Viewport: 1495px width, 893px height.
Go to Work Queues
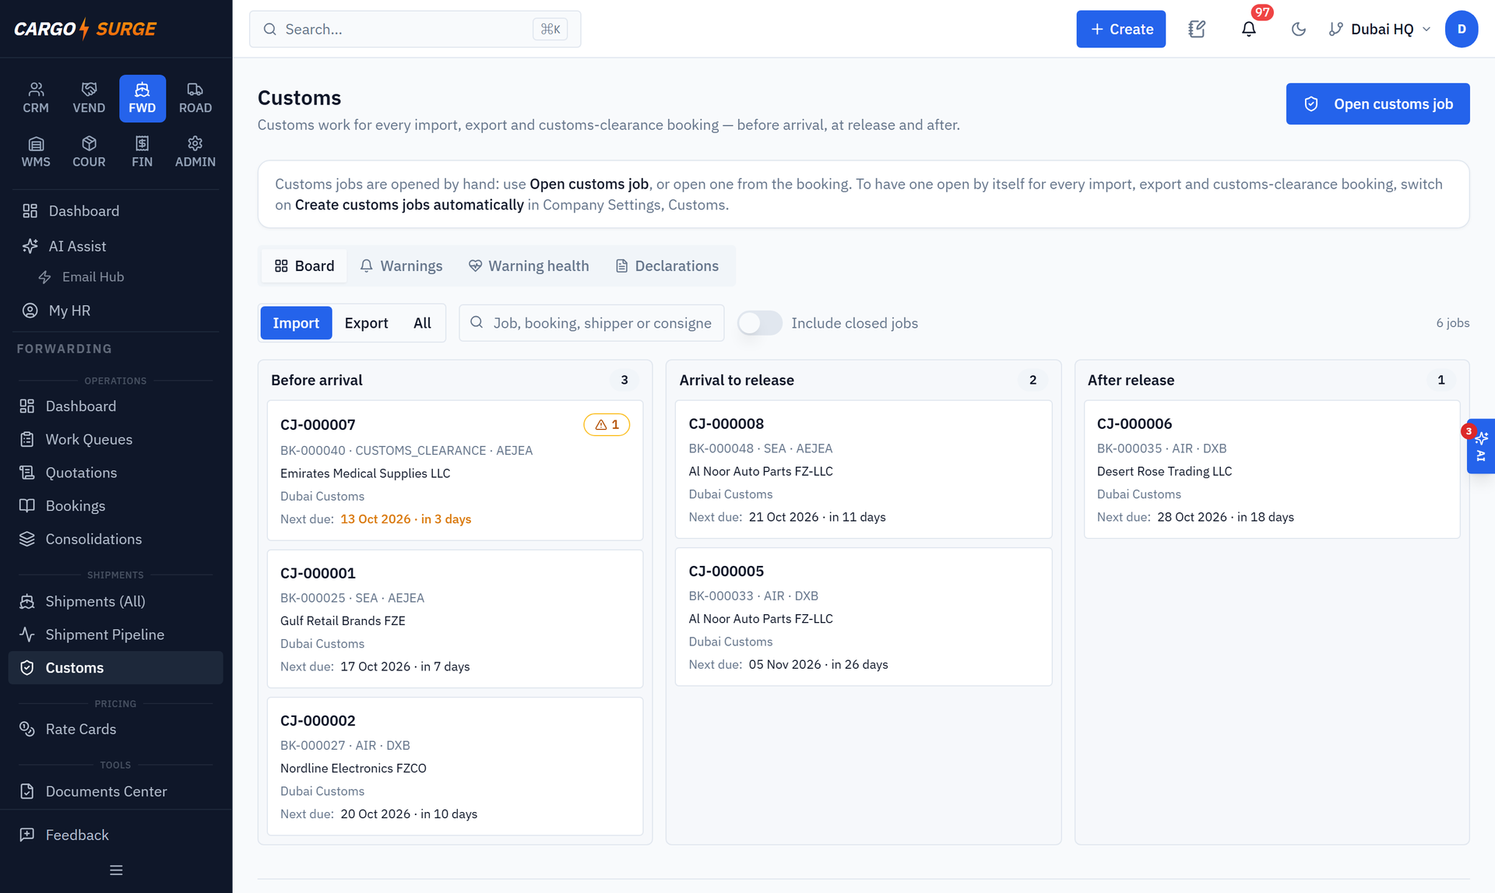coord(116,440)
